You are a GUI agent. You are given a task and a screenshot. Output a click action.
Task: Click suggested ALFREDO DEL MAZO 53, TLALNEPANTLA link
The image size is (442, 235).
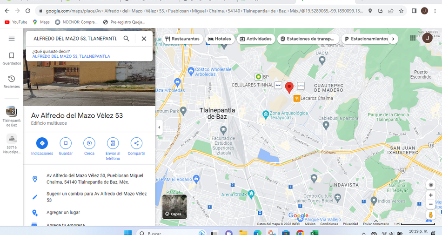71,56
